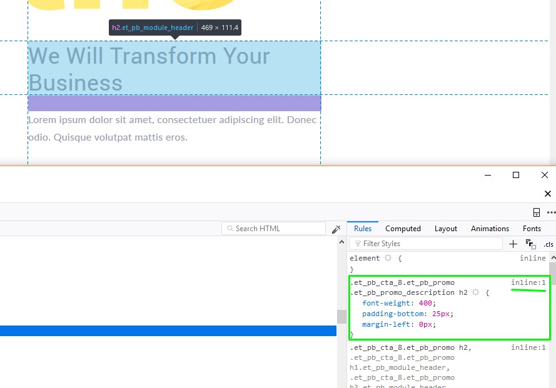
Task: Switch to the Computed tab
Action: point(403,229)
